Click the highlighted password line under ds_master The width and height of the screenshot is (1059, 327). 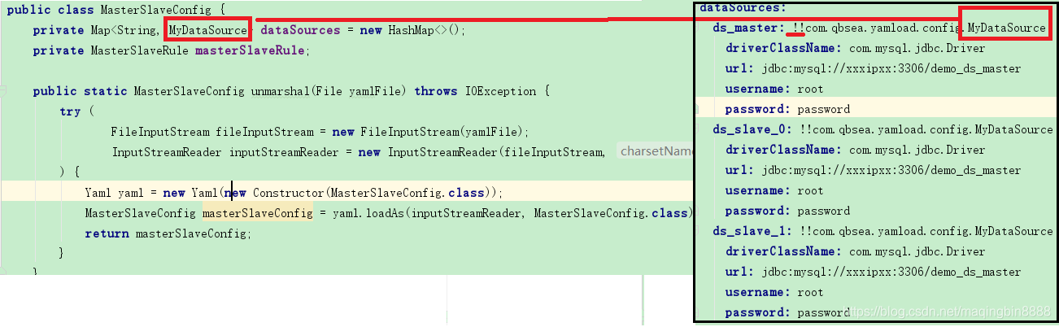(x=875, y=109)
